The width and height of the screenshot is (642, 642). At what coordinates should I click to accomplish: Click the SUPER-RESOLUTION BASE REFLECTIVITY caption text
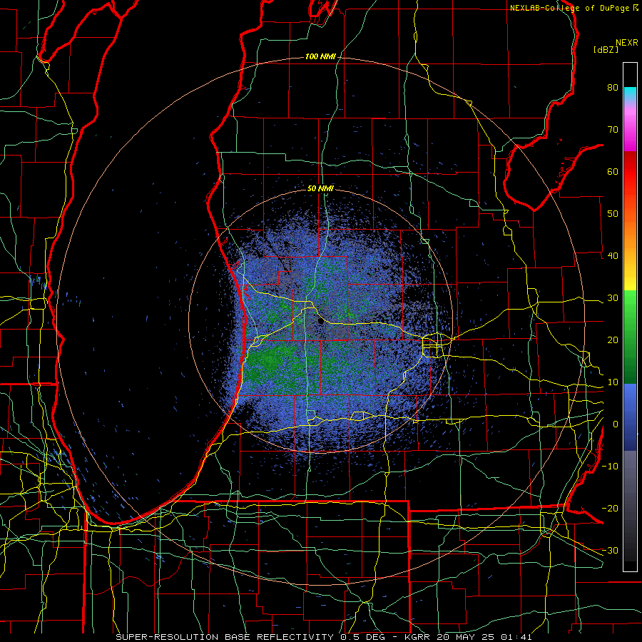pyautogui.click(x=225, y=637)
